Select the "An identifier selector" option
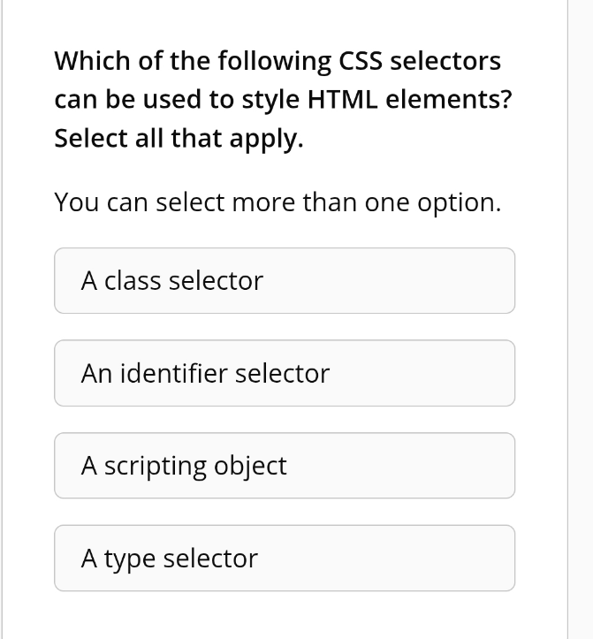The image size is (593, 639). (284, 373)
